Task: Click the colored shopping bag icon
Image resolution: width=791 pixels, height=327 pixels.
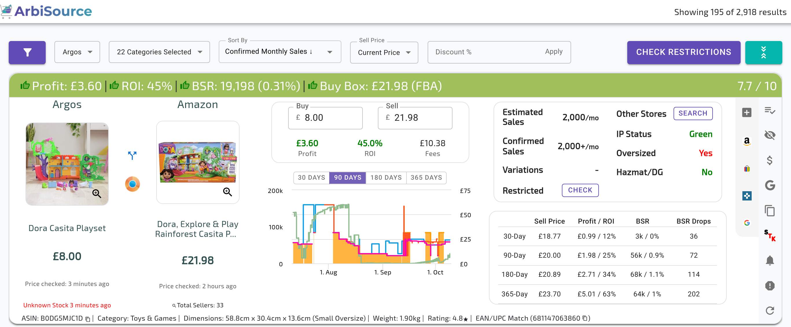Action: pyautogui.click(x=747, y=169)
